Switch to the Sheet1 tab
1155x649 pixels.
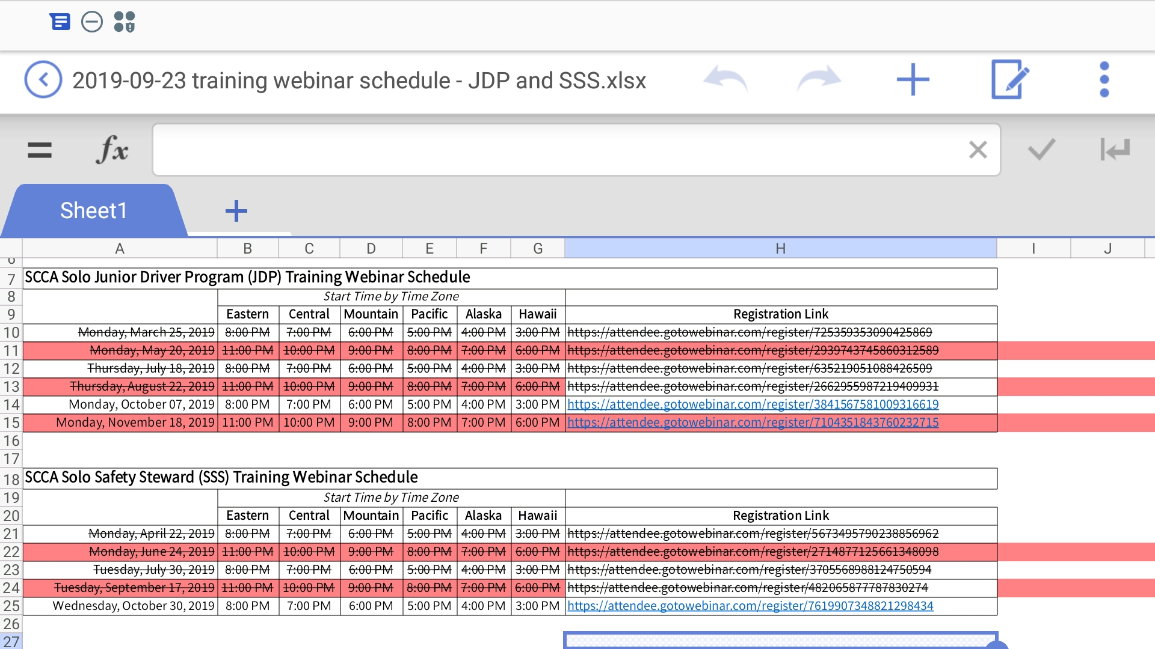coord(93,210)
